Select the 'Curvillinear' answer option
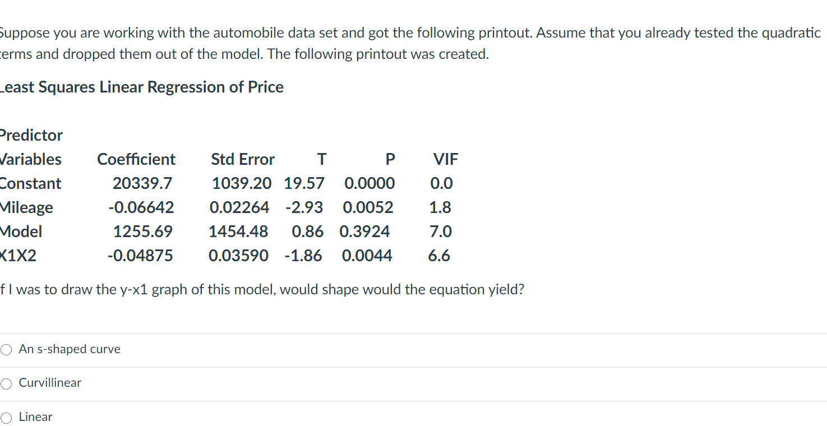This screenshot has width=827, height=426. coord(6,383)
